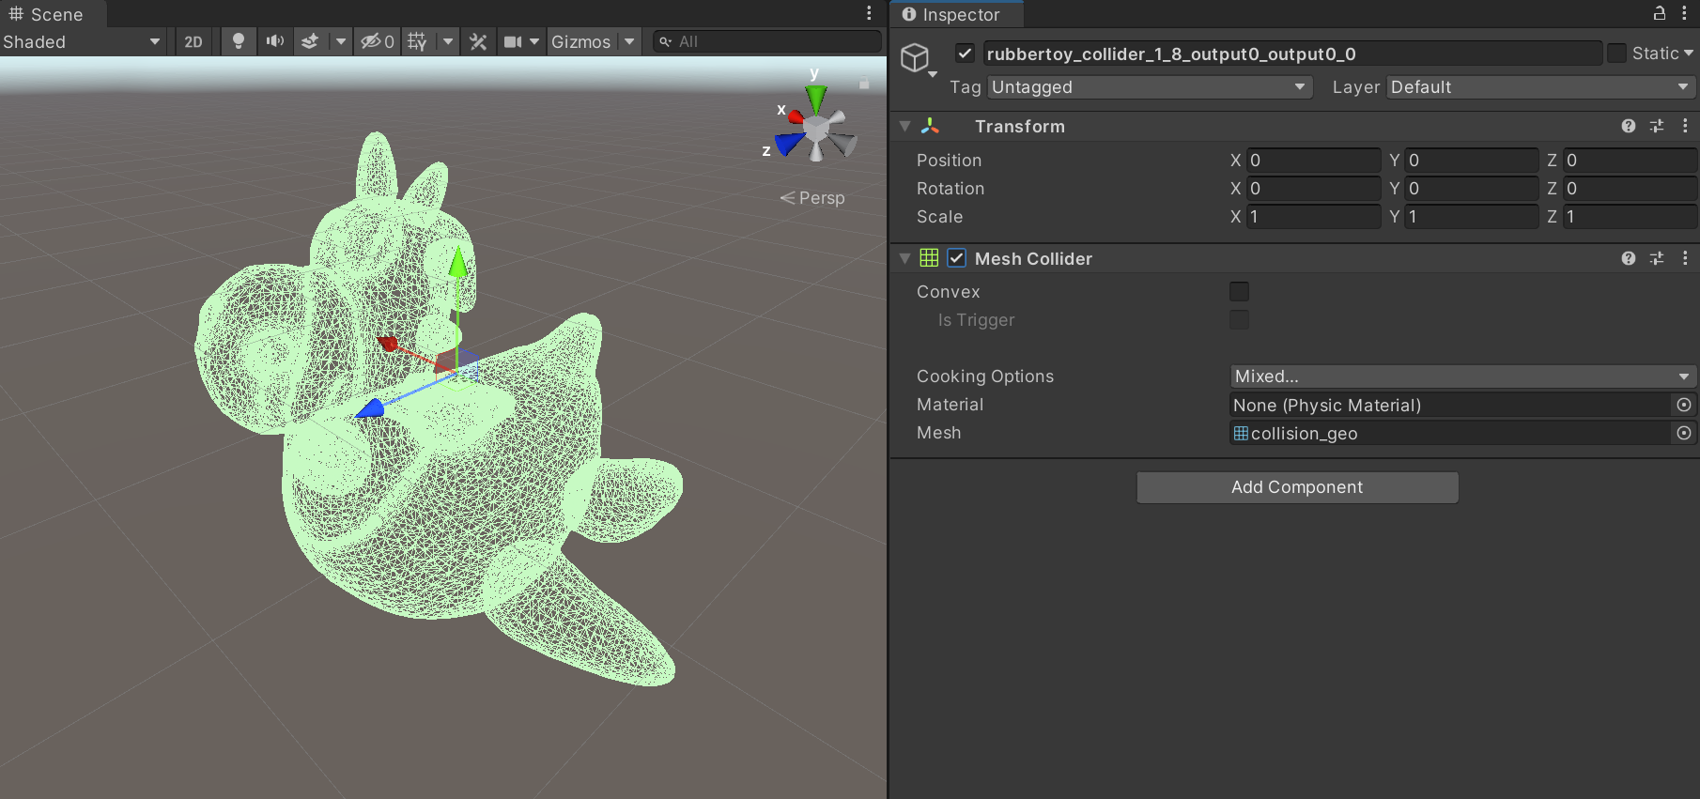Open the Static flags dropdown arrow
This screenshot has height=799, width=1700.
[x=1689, y=54]
